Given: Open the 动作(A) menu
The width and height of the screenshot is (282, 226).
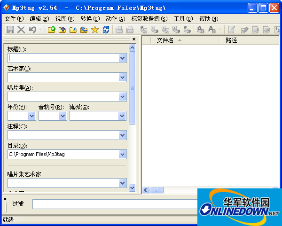Looking at the screenshot, I should [x=116, y=18].
